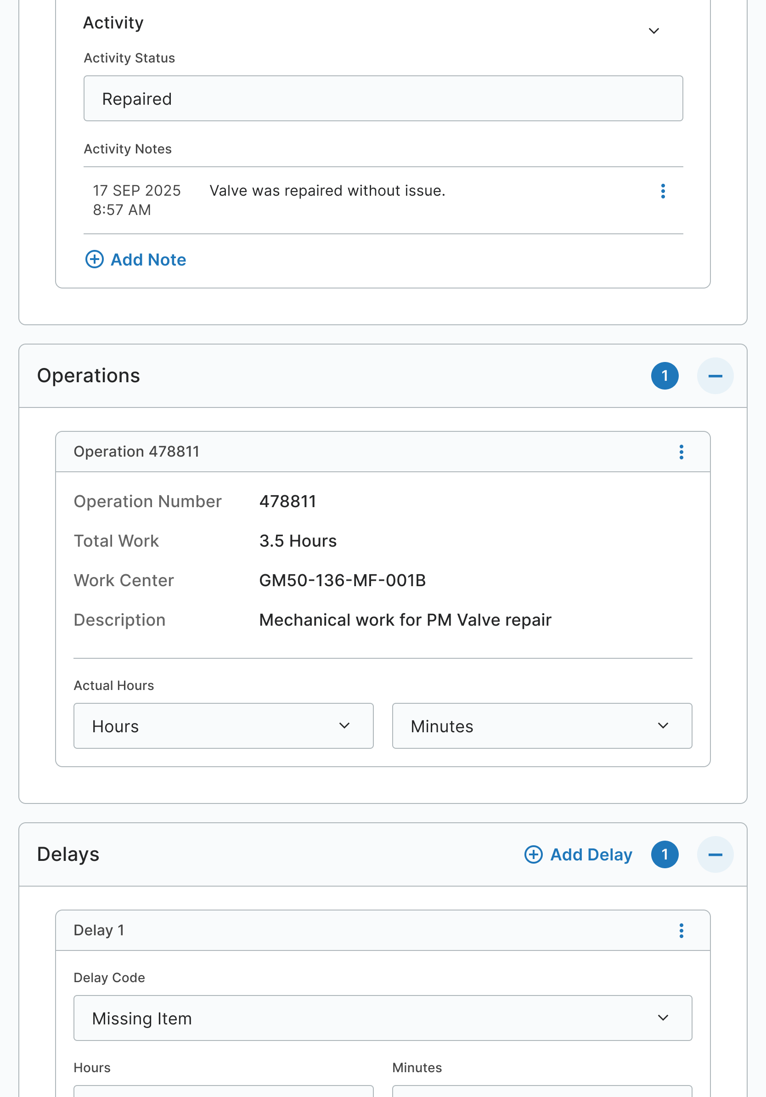Click the Delays count badge
Viewport: 766px width, 1097px height.
(665, 855)
